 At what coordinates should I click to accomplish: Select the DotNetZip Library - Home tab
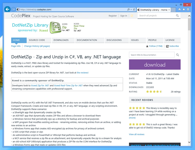(x=154, y=10)
